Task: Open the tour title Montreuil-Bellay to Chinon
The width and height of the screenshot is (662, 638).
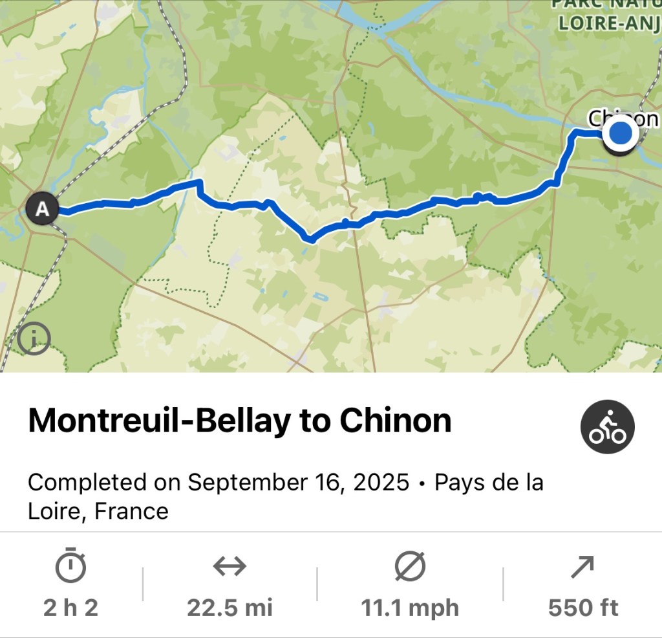Action: [x=240, y=421]
